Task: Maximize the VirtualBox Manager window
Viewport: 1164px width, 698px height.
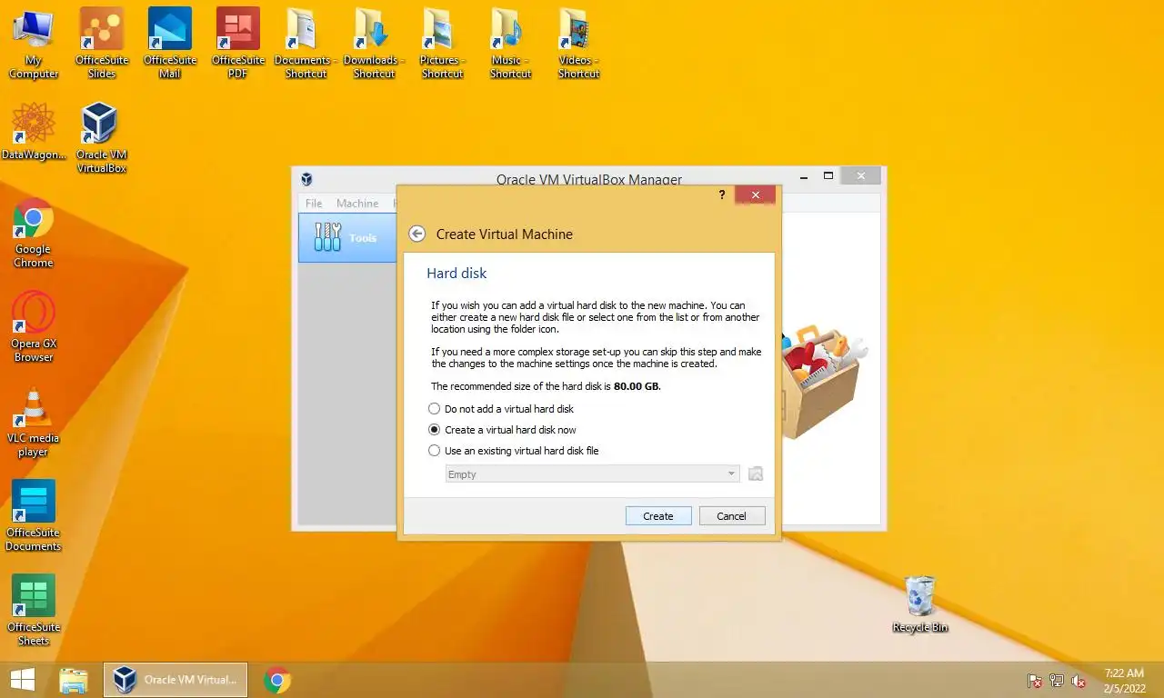Action: (828, 175)
